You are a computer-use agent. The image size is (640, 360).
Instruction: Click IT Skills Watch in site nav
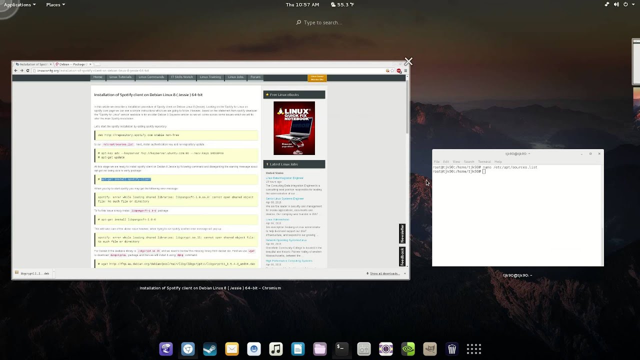click(182, 77)
